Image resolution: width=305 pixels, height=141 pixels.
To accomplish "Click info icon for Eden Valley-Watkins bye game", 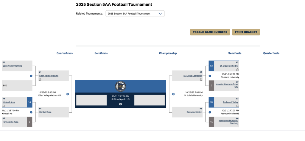I will coord(31,76).
